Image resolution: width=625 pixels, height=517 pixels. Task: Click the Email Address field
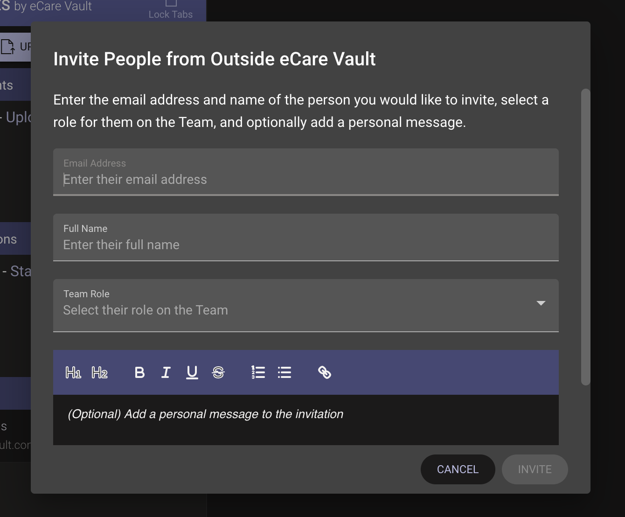306,179
